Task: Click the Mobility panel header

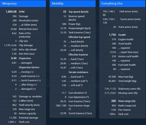Action: tap(73, 4)
